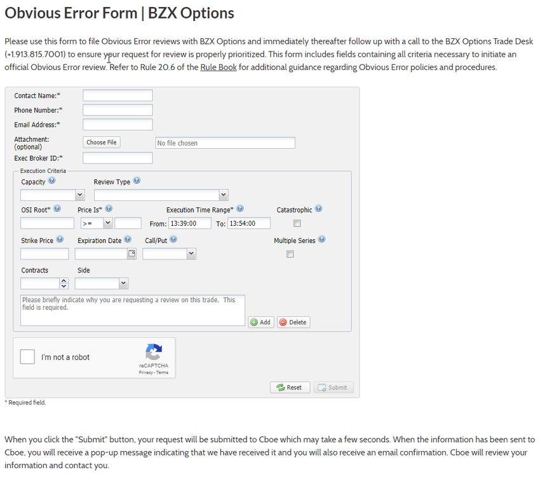This screenshot has height=479, width=540.
Task: Open the Execution Time Range help icon
Action: click(240, 208)
